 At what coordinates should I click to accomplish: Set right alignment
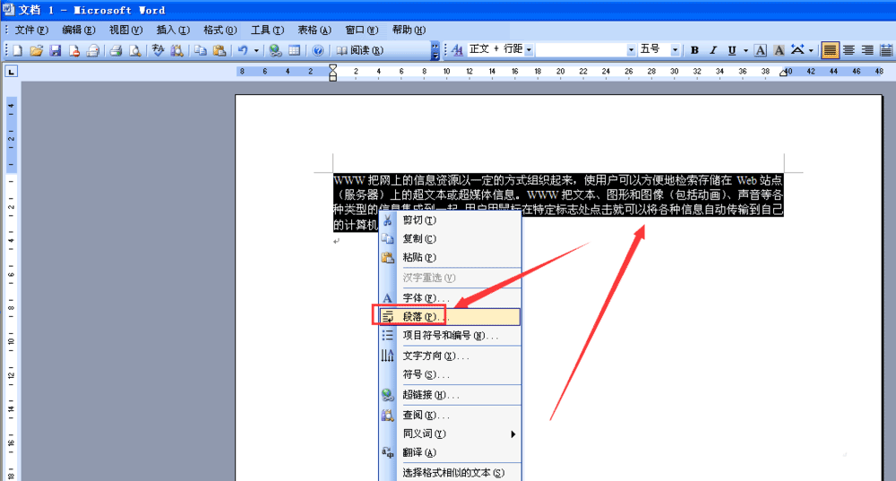867,50
